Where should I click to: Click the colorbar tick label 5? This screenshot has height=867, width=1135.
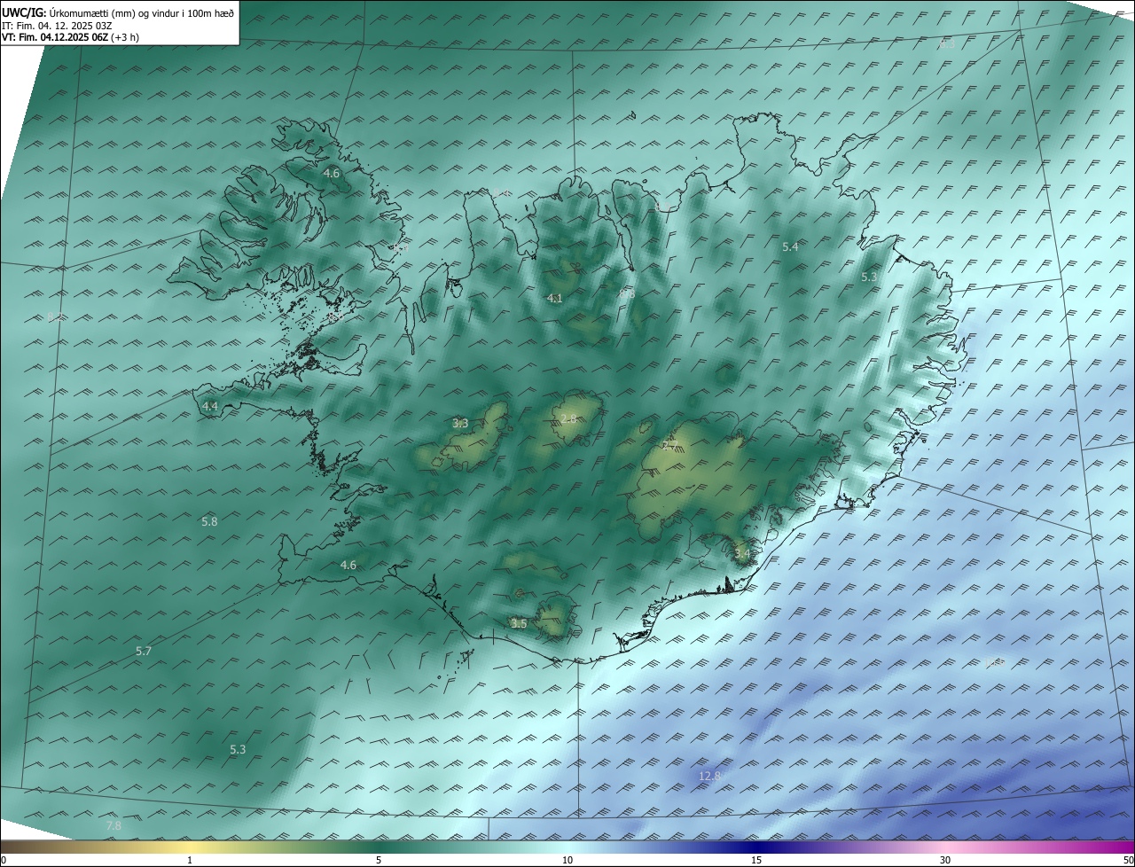[379, 860]
